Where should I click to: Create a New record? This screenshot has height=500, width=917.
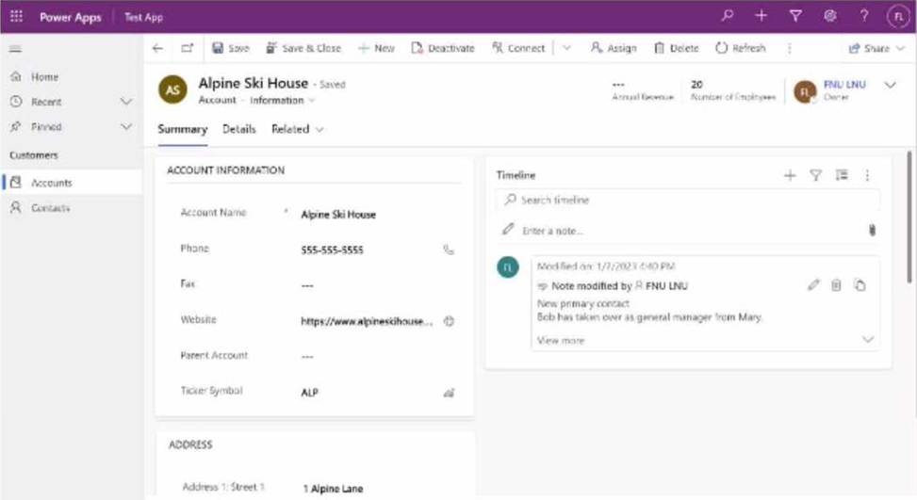(x=376, y=48)
